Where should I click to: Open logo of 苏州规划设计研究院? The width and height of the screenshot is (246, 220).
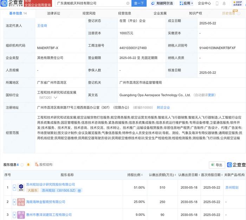pyautogui.click(x=21, y=187)
